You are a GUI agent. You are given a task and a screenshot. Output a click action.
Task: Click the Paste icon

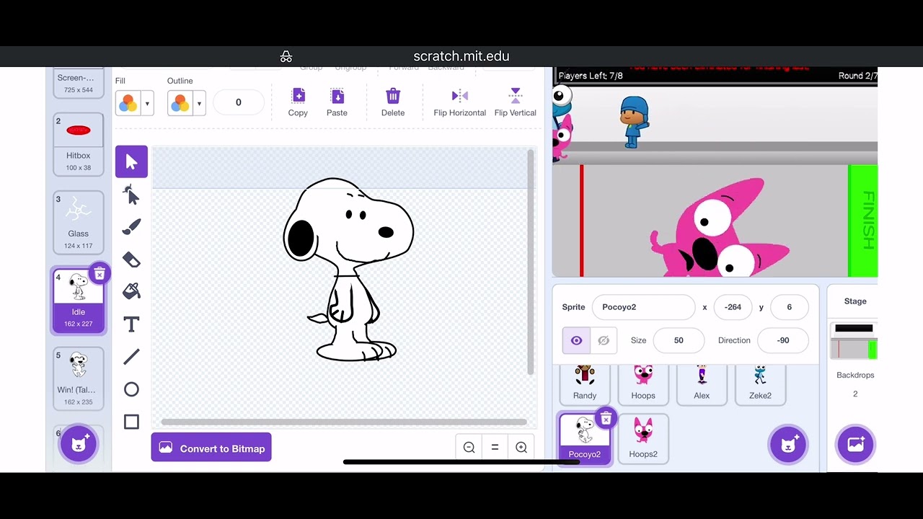point(337,102)
